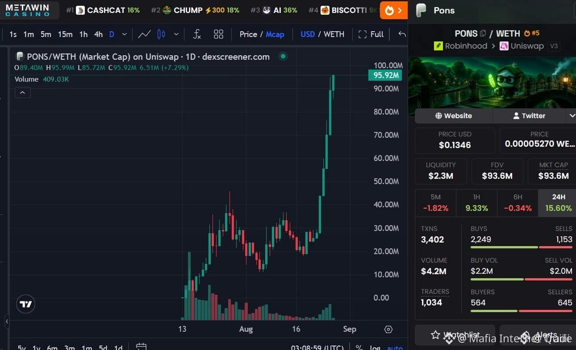Open the go-to-date calendar icon
576x350 pixels.
(x=142, y=347)
